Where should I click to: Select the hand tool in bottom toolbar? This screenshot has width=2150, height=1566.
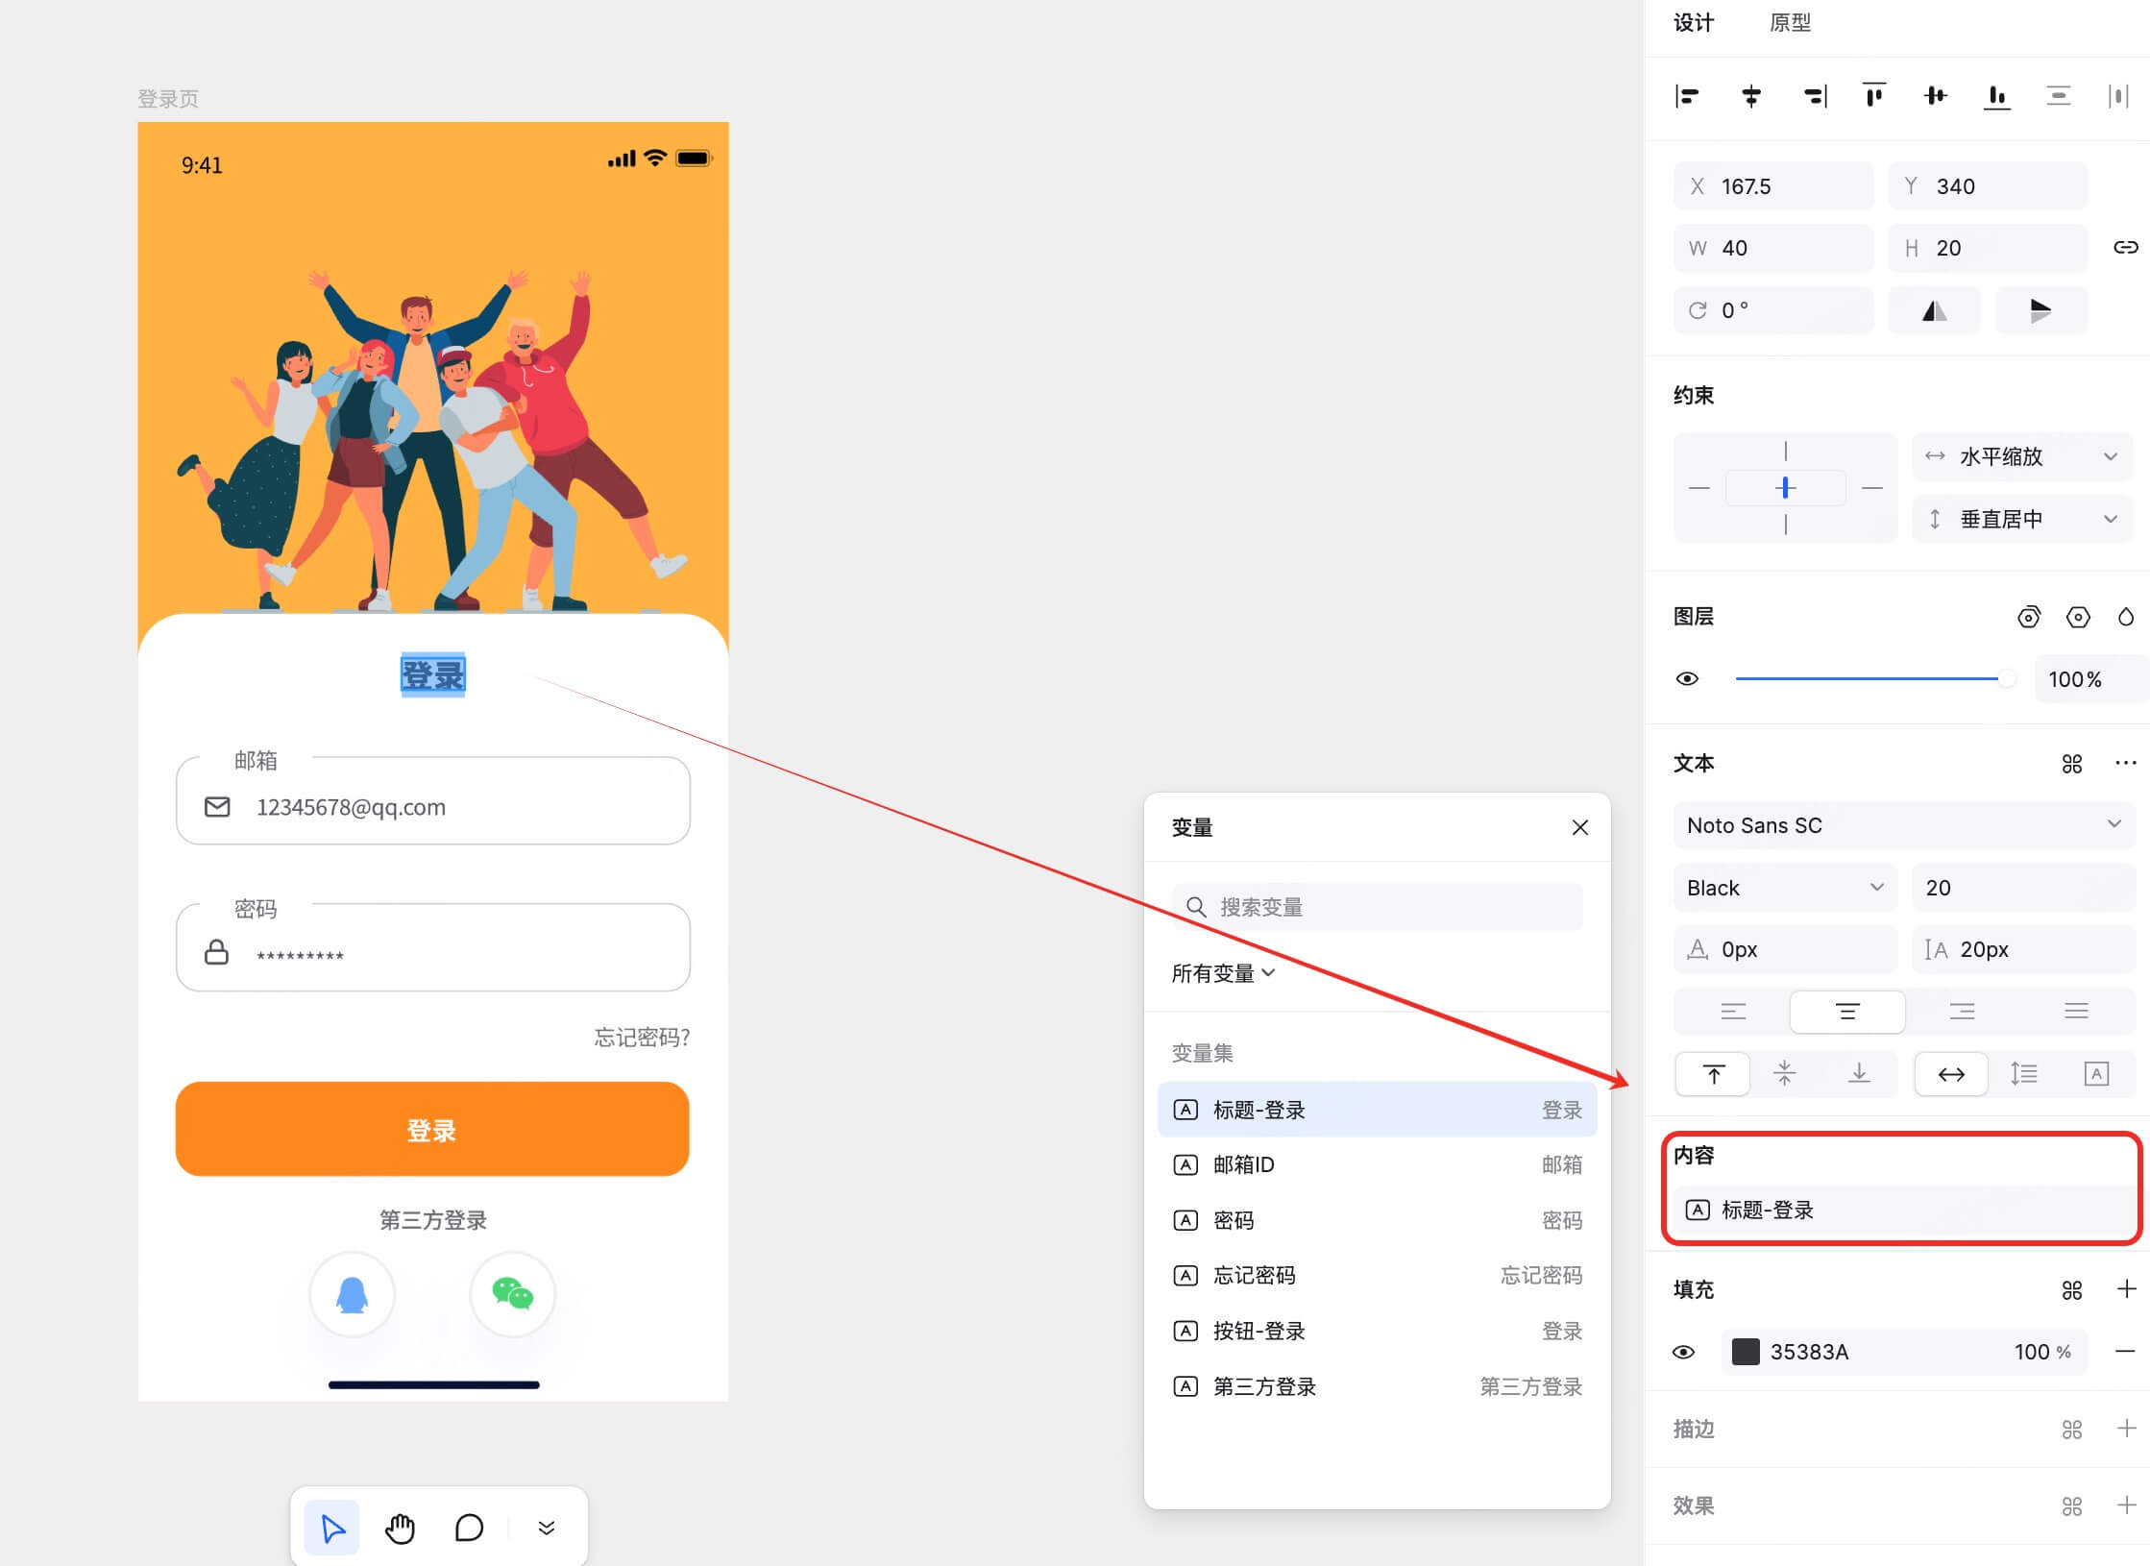(400, 1527)
